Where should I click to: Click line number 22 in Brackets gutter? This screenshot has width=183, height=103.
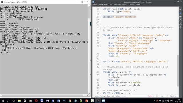pos(98,35)
